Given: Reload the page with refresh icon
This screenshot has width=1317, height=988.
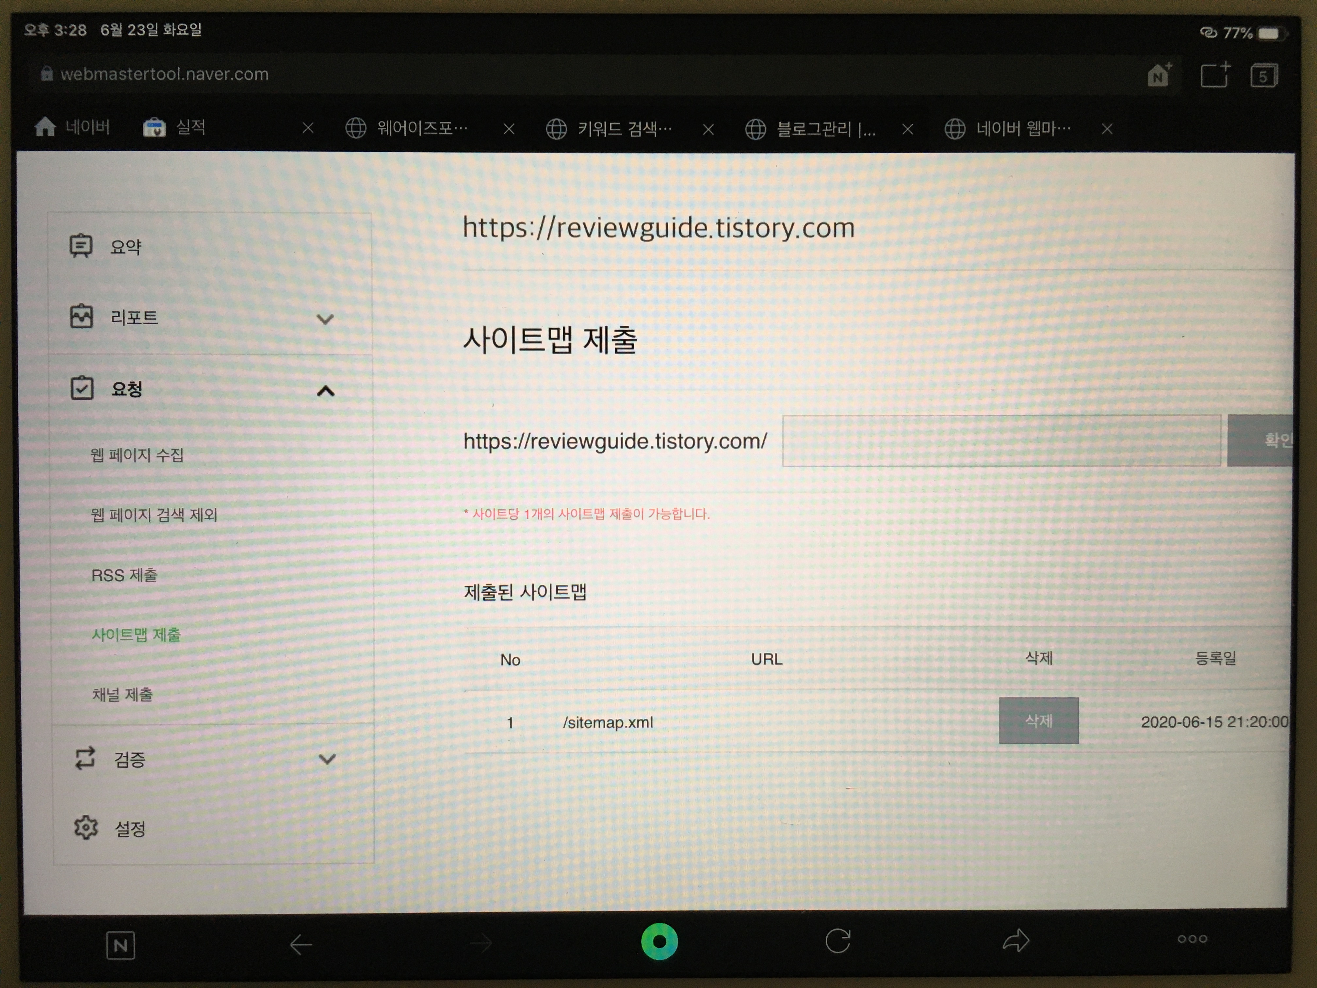Looking at the screenshot, I should (x=838, y=941).
